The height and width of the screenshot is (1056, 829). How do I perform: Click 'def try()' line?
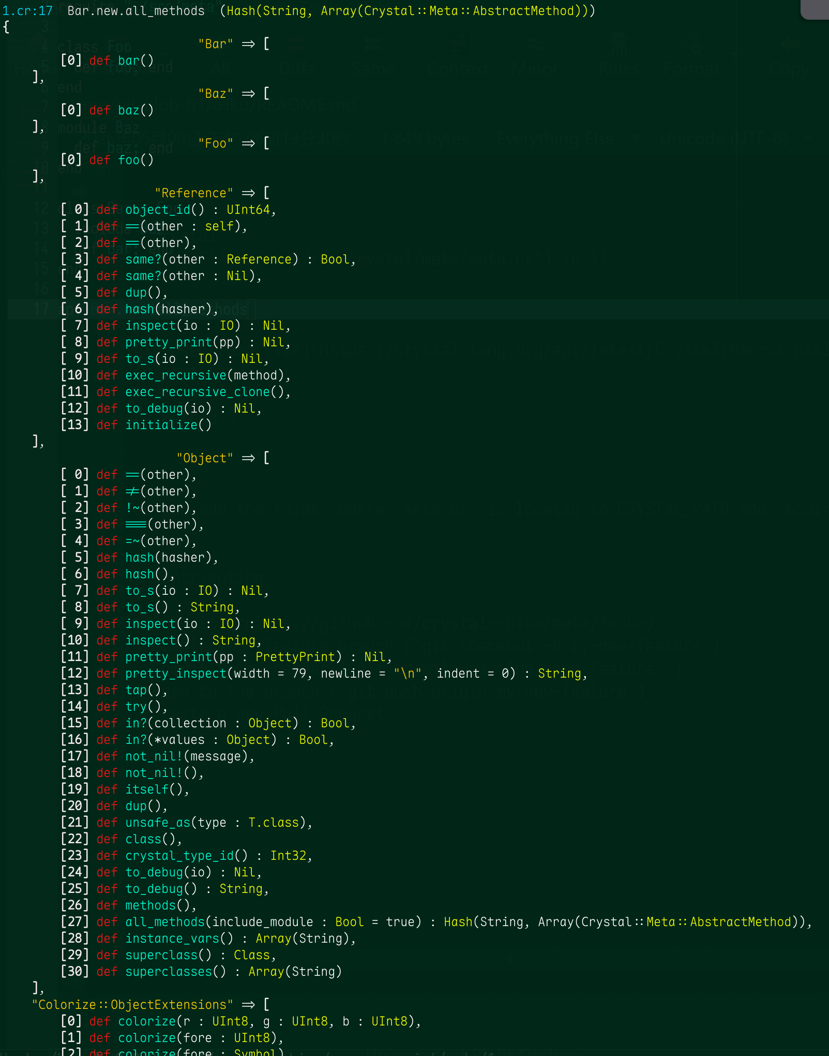[132, 707]
